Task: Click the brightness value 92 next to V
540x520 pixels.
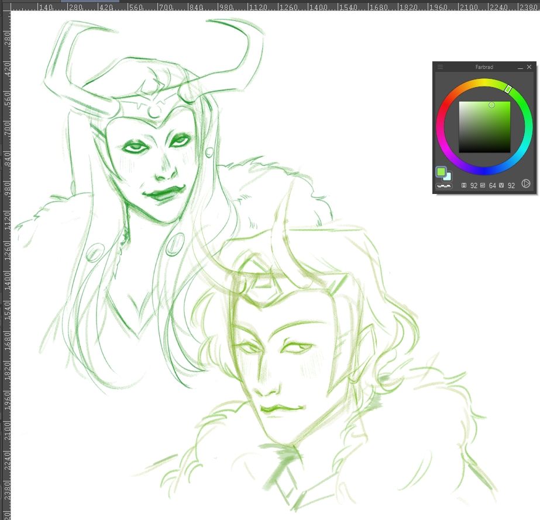Action: tap(511, 186)
